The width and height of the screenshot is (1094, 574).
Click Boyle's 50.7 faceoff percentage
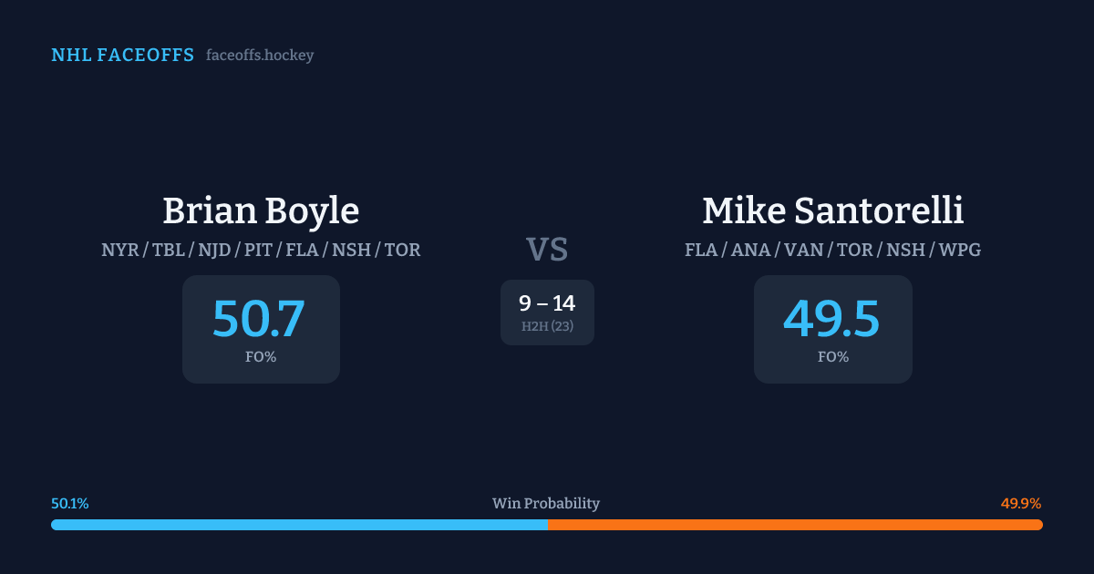[259, 319]
